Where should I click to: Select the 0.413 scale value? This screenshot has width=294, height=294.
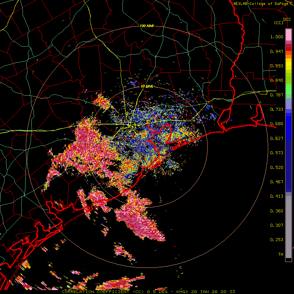(x=277, y=196)
